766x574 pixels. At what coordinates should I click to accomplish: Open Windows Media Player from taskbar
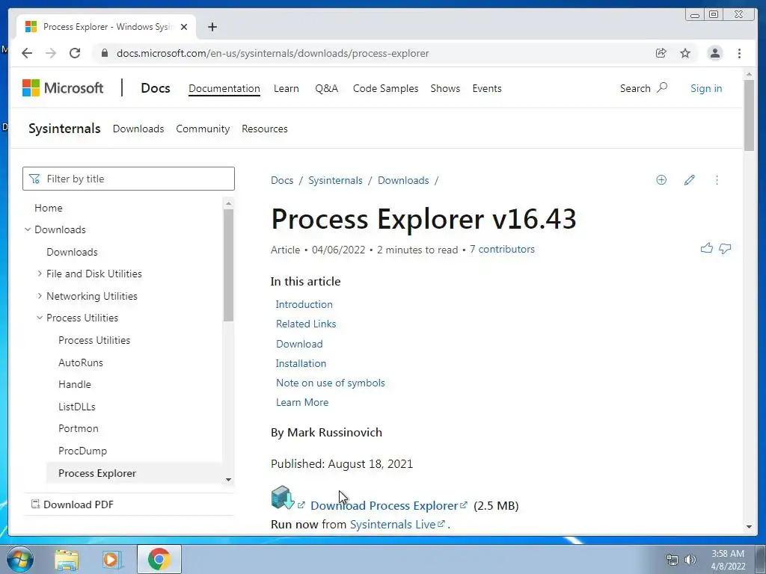tap(111, 559)
